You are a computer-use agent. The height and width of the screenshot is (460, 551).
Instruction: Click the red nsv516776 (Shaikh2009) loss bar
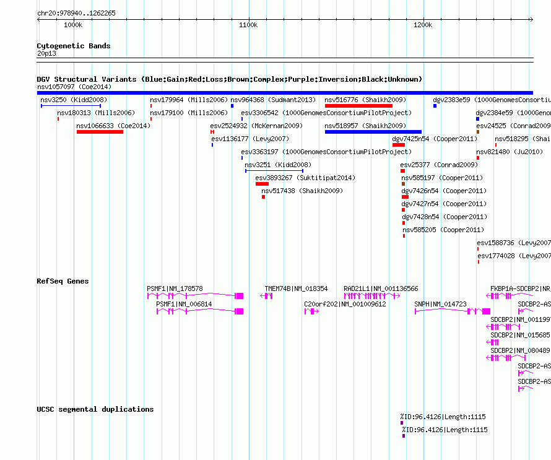(x=358, y=106)
